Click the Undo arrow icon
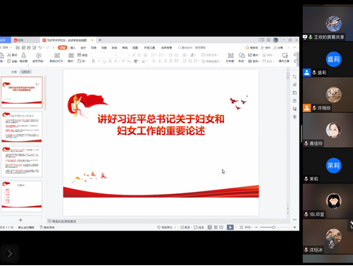353x268 pixels. coord(40,48)
